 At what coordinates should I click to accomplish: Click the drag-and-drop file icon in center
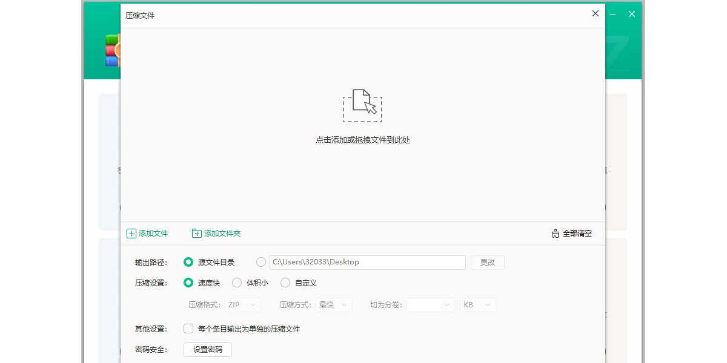(362, 105)
